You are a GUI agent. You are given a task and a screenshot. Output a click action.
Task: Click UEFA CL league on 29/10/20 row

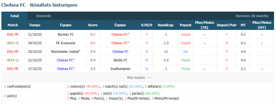(x=13, y=43)
